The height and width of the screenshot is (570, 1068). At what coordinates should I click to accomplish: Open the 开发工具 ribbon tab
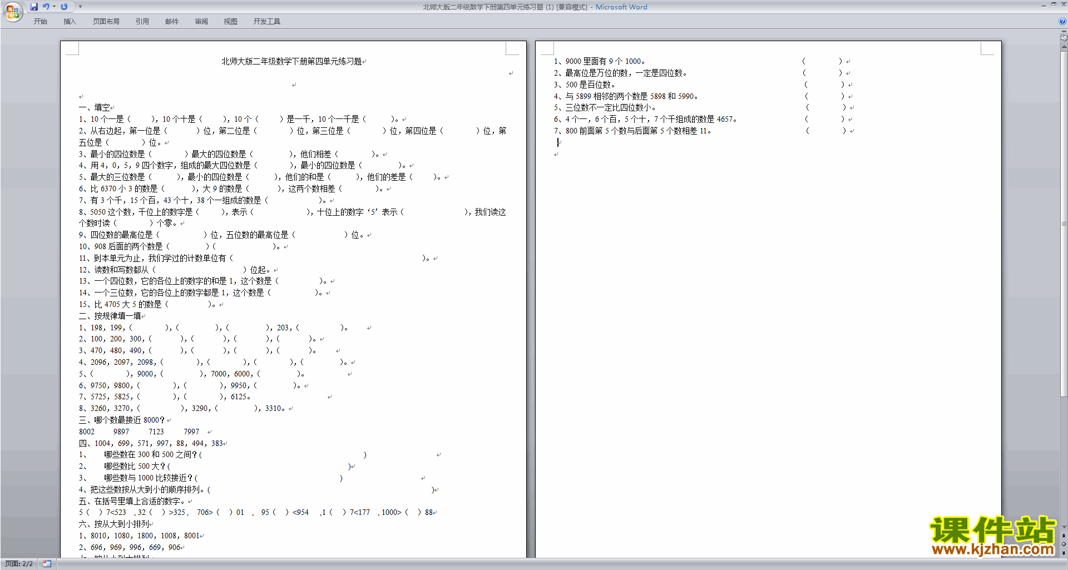(267, 22)
